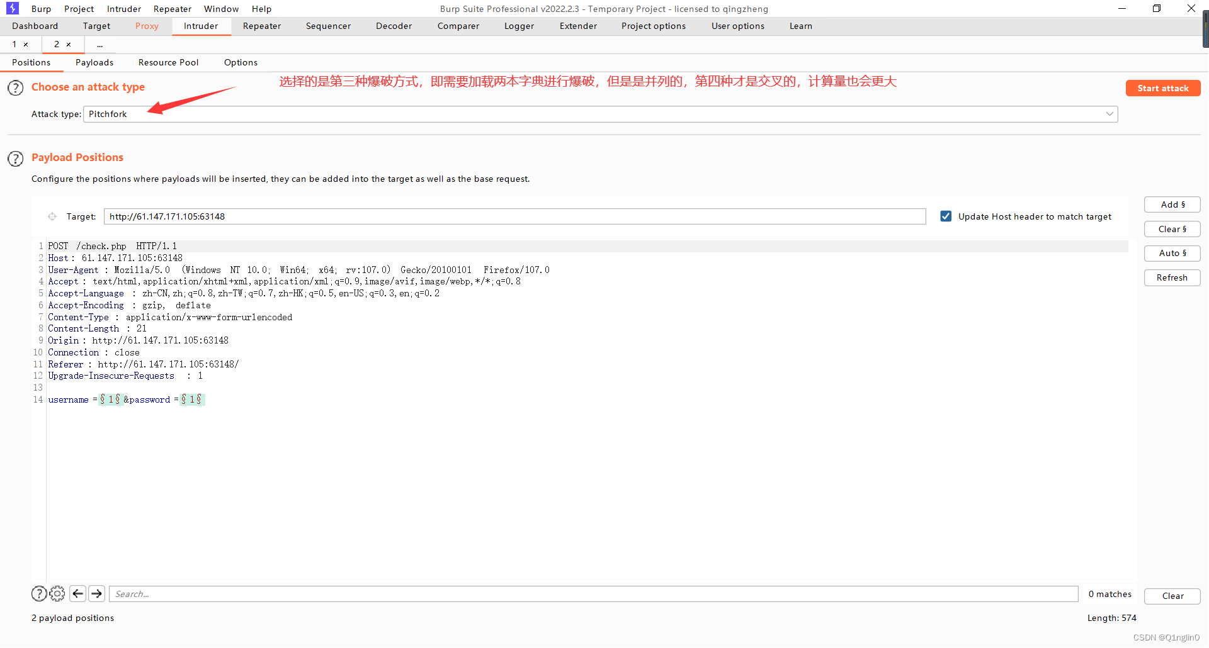Image resolution: width=1209 pixels, height=648 pixels.
Task: Toggle Update Host header to match target
Action: [946, 216]
